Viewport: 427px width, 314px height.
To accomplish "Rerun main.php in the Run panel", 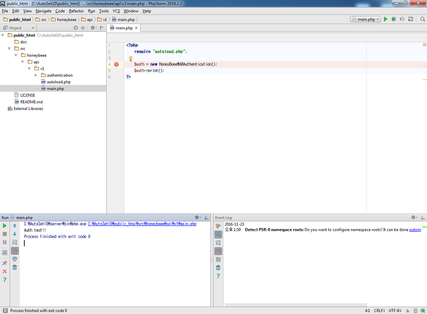I will [x=5, y=226].
